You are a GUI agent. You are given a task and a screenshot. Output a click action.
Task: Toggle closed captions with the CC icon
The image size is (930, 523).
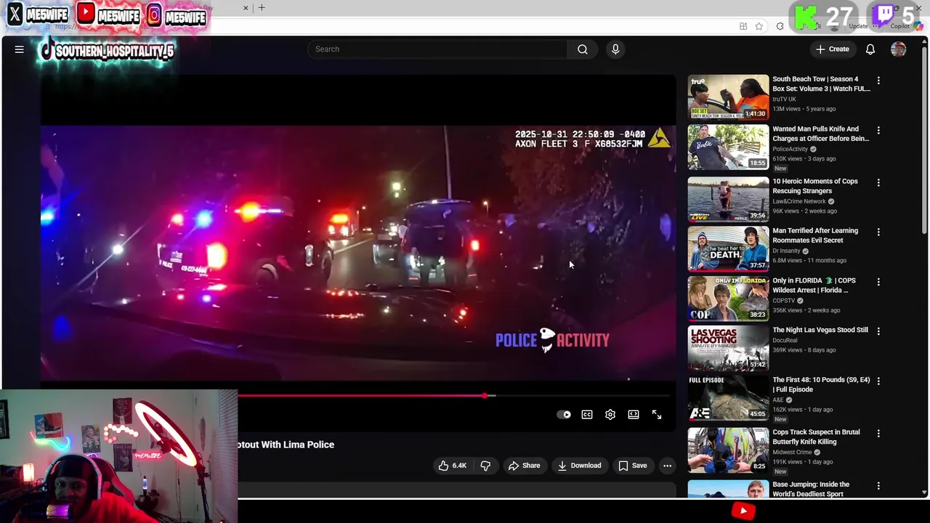pos(587,415)
